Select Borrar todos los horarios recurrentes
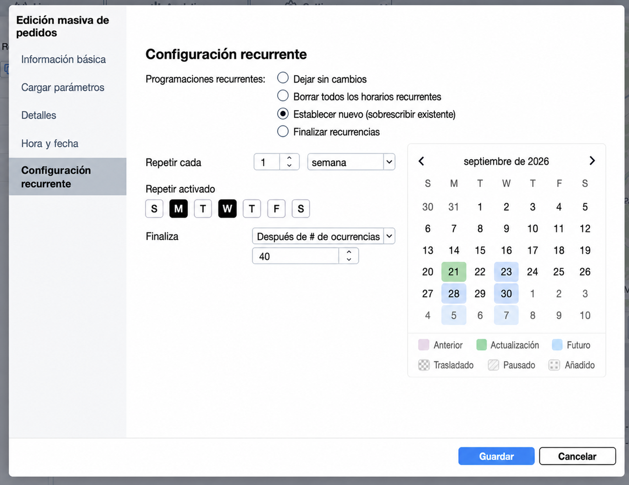 pyautogui.click(x=283, y=95)
